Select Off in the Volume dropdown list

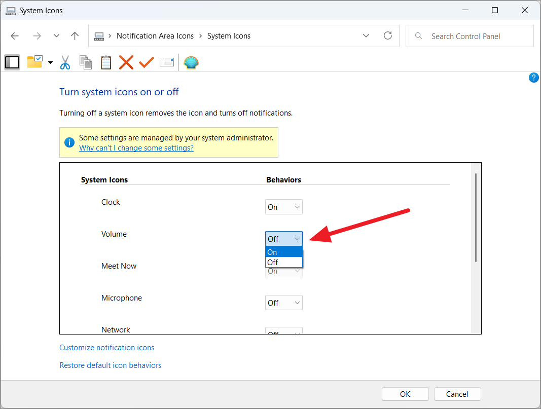coord(283,262)
